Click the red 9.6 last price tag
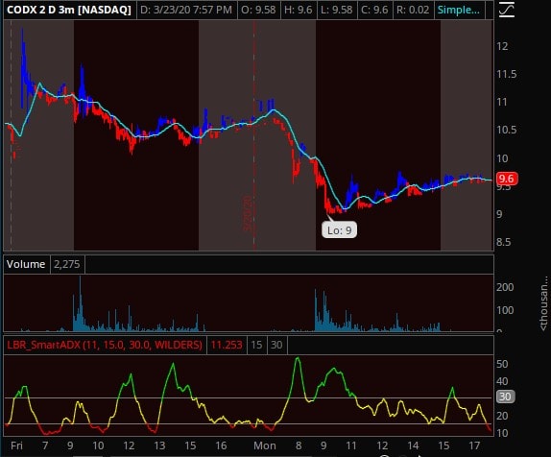 pyautogui.click(x=506, y=179)
